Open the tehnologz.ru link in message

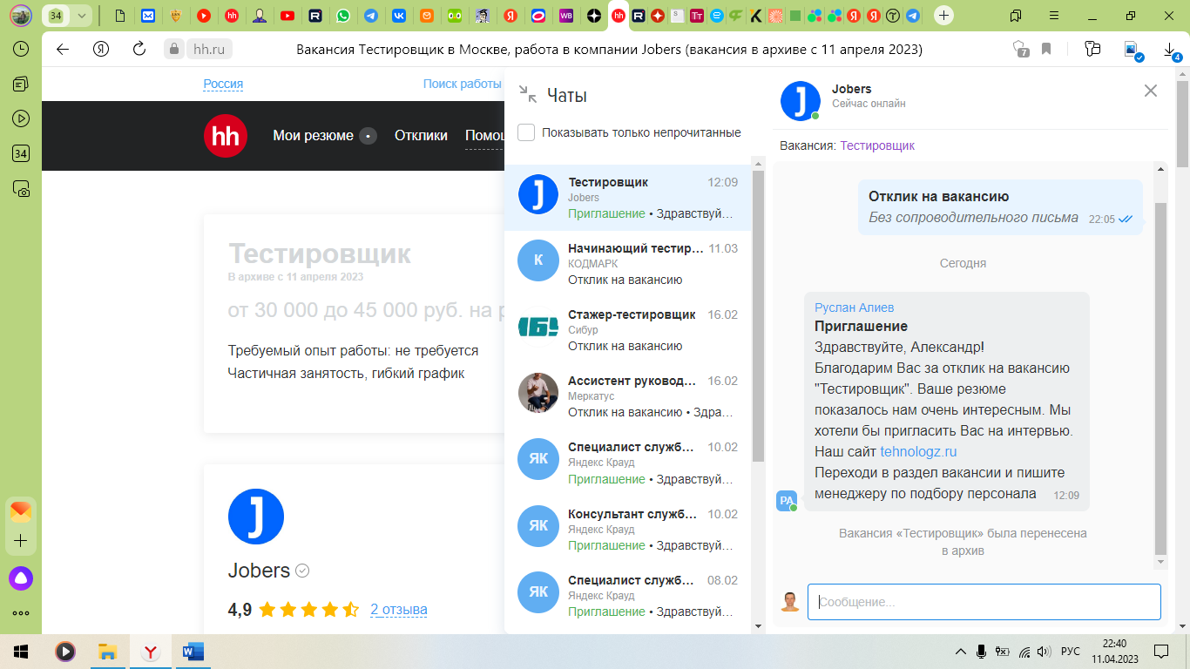918,451
